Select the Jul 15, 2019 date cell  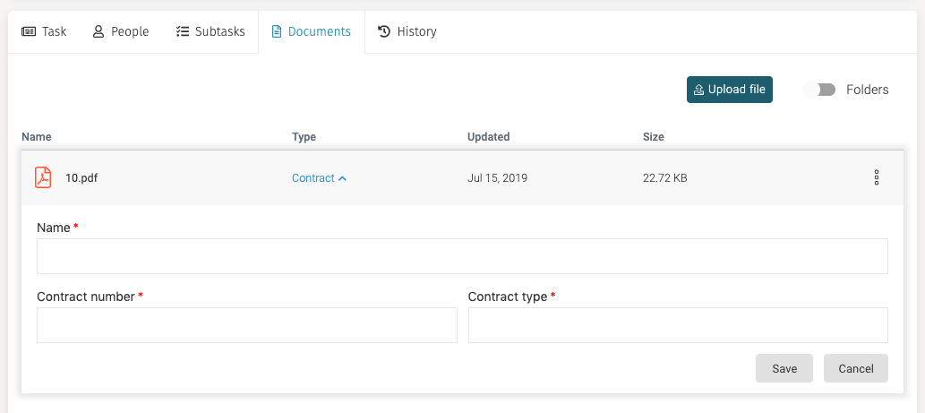(497, 178)
